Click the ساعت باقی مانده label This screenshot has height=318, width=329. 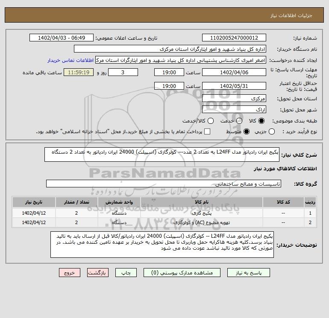(42, 73)
